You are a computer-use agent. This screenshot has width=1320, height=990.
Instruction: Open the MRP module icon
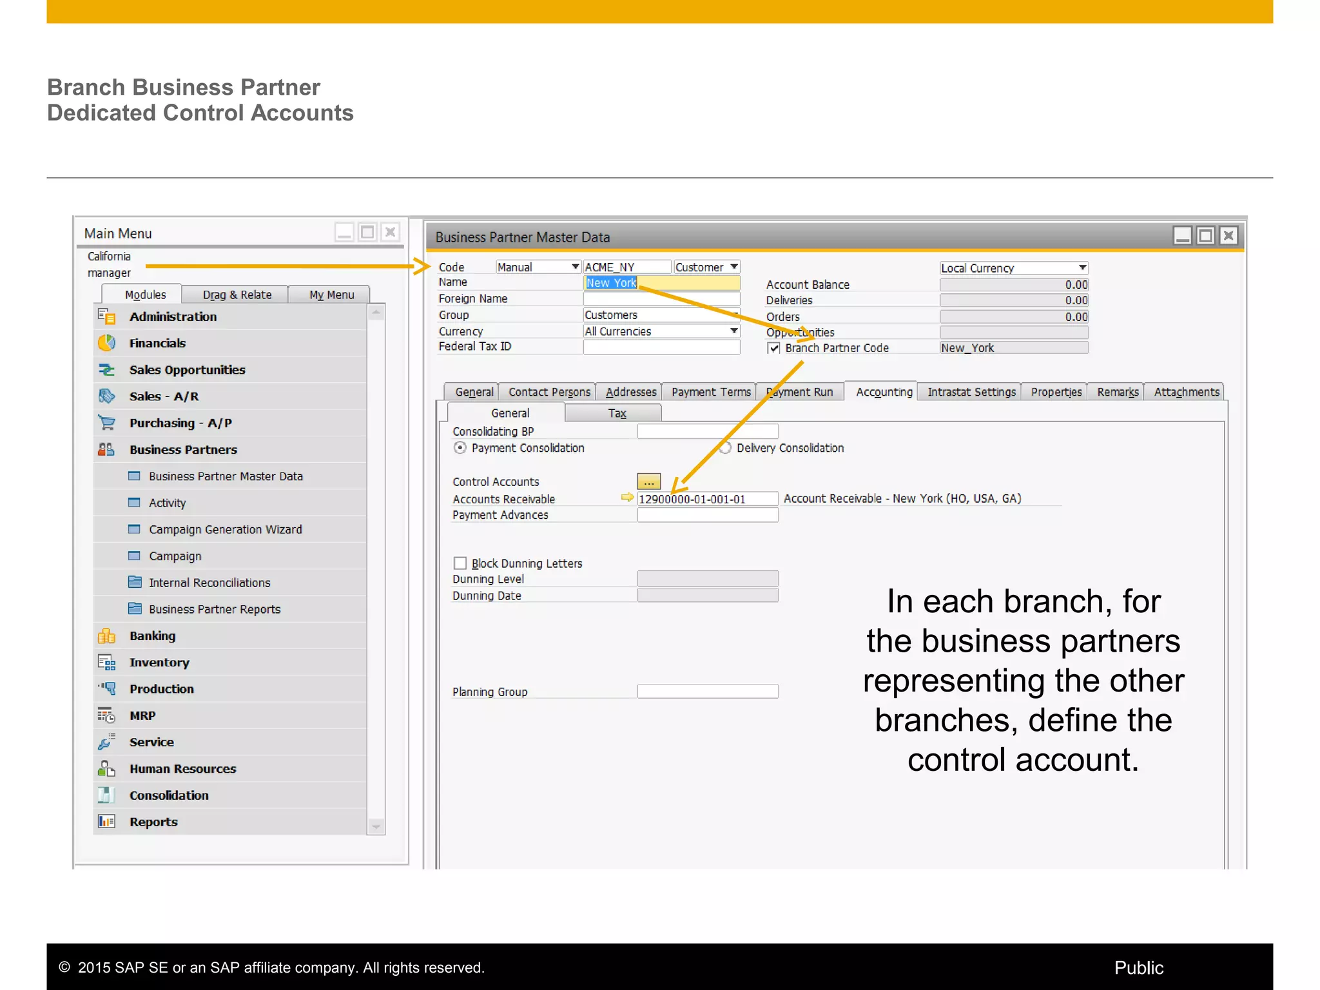(106, 715)
